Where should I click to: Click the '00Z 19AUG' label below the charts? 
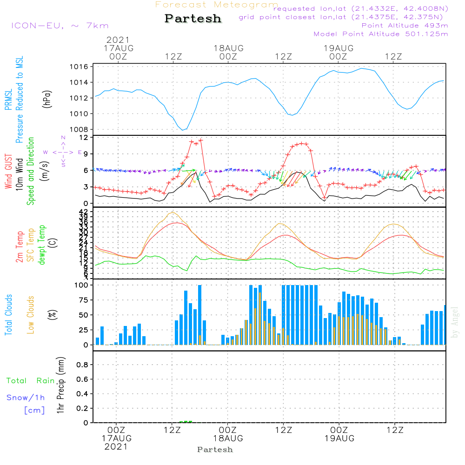339,434
